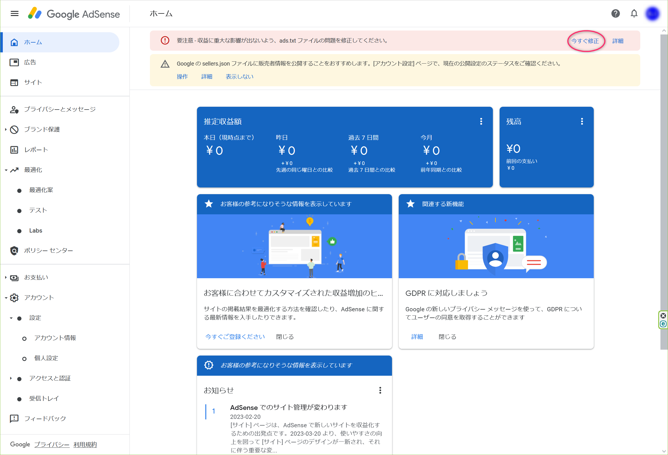
Task: Click the warning triangle in sellers.json notice
Action: click(165, 64)
